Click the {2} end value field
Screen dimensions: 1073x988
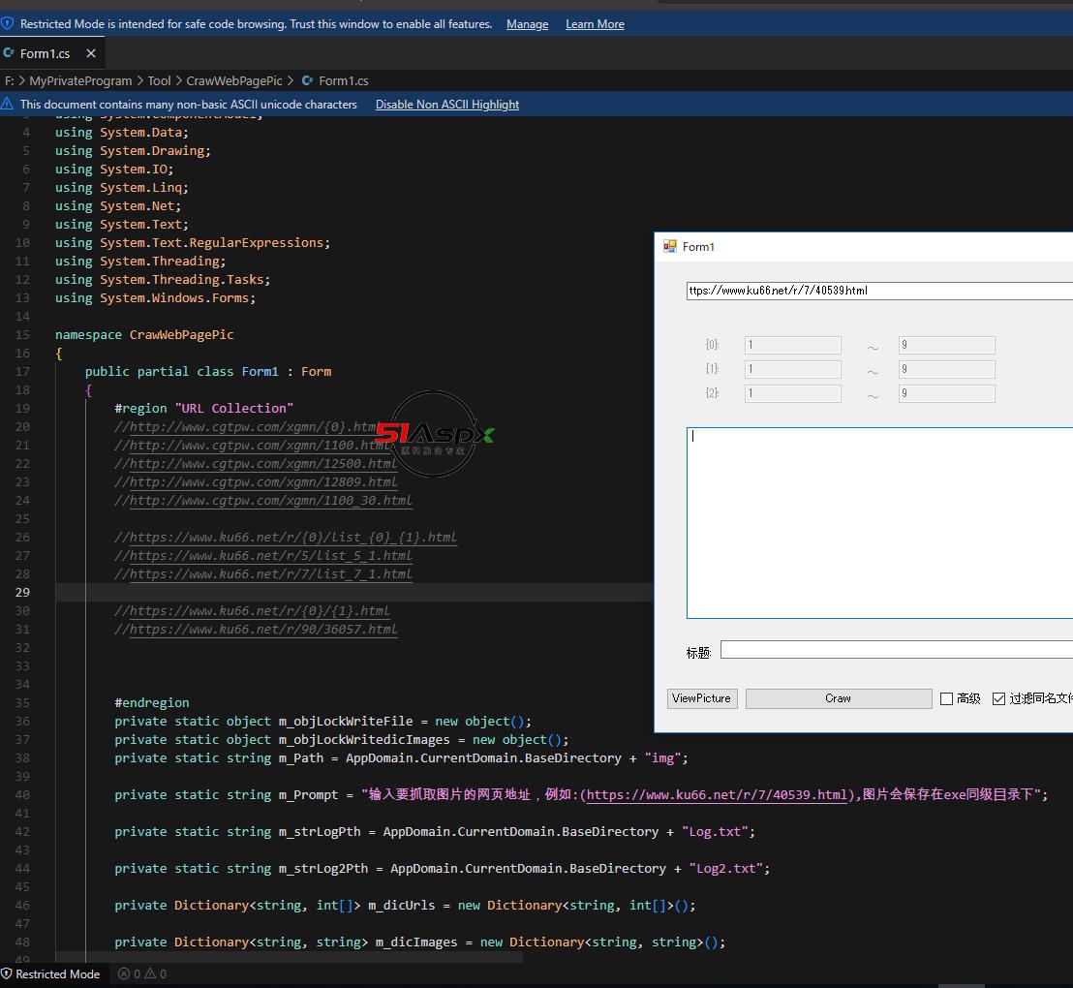pos(946,393)
